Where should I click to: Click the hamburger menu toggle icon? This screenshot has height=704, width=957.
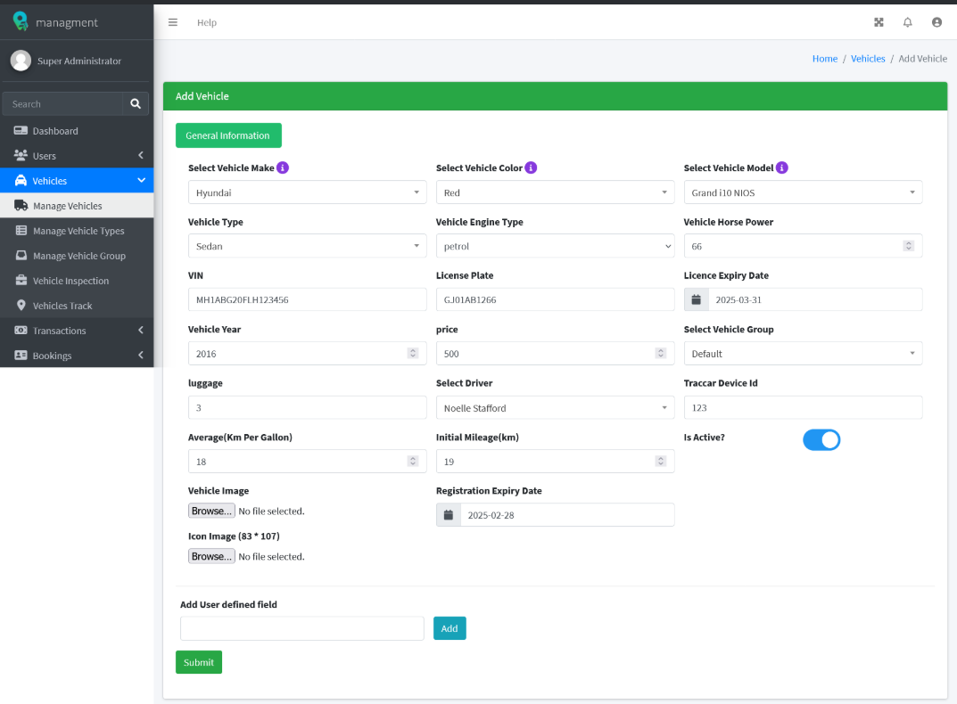click(173, 22)
